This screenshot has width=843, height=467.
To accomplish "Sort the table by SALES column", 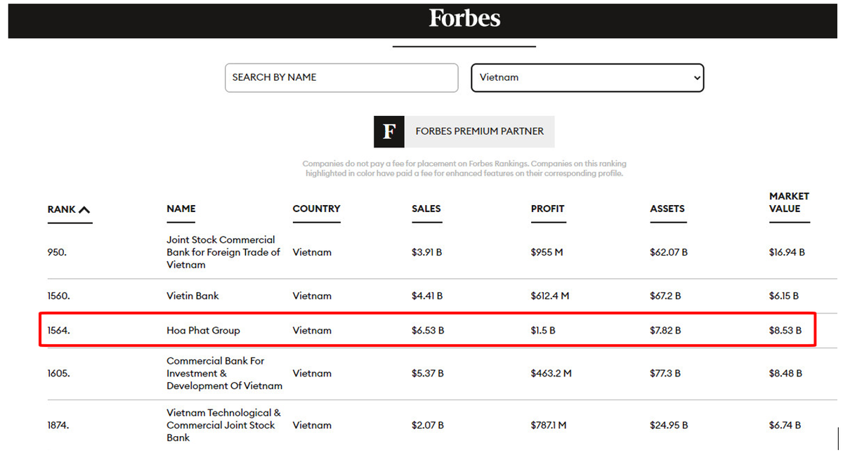I will point(426,209).
